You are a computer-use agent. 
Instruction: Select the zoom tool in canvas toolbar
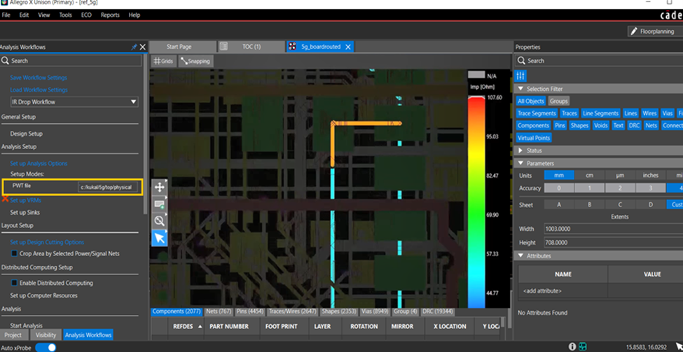(160, 221)
